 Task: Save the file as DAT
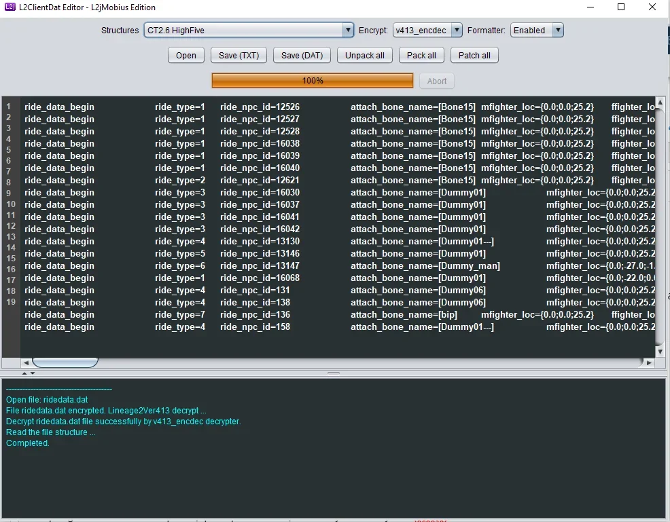pos(302,56)
